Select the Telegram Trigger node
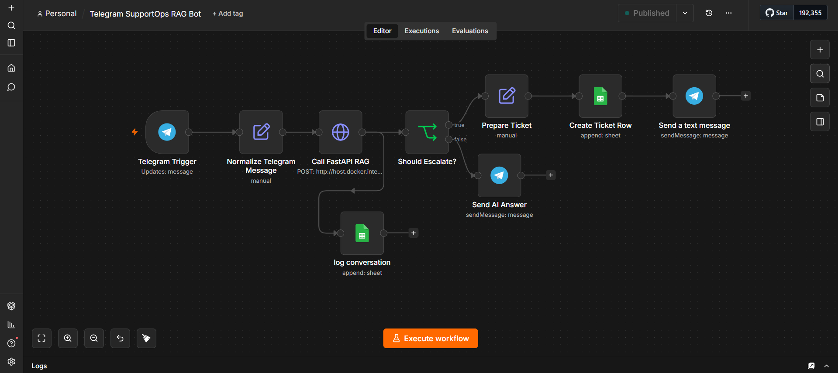This screenshot has width=838, height=373. (x=167, y=132)
